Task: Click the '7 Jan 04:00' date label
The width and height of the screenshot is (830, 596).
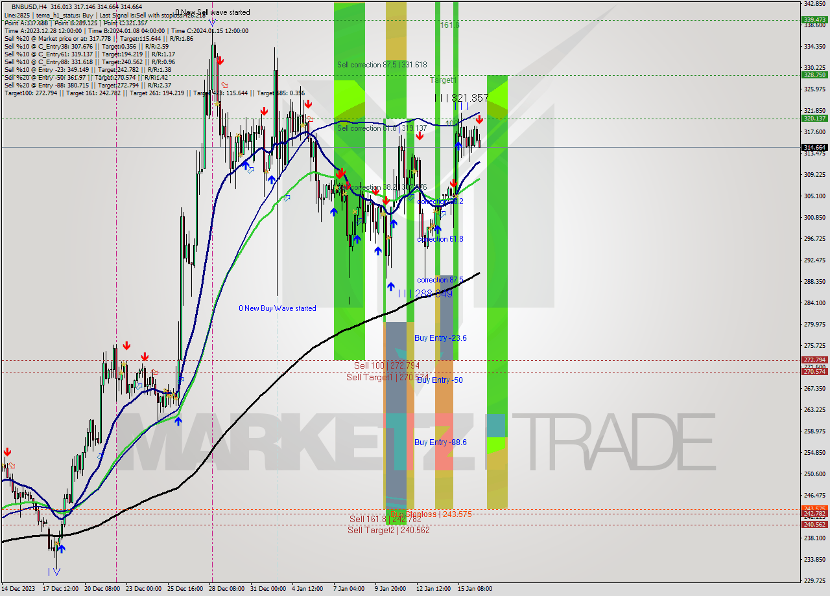Action: 349,589
